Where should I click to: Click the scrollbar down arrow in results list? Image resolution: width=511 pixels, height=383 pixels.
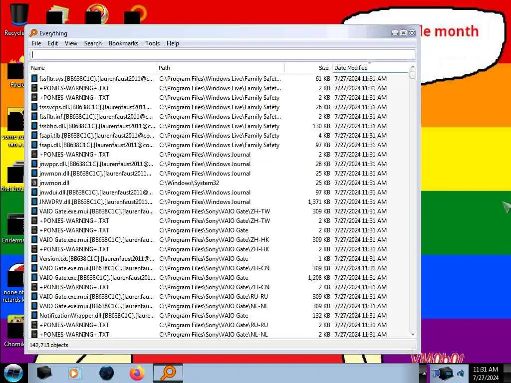[x=413, y=335]
